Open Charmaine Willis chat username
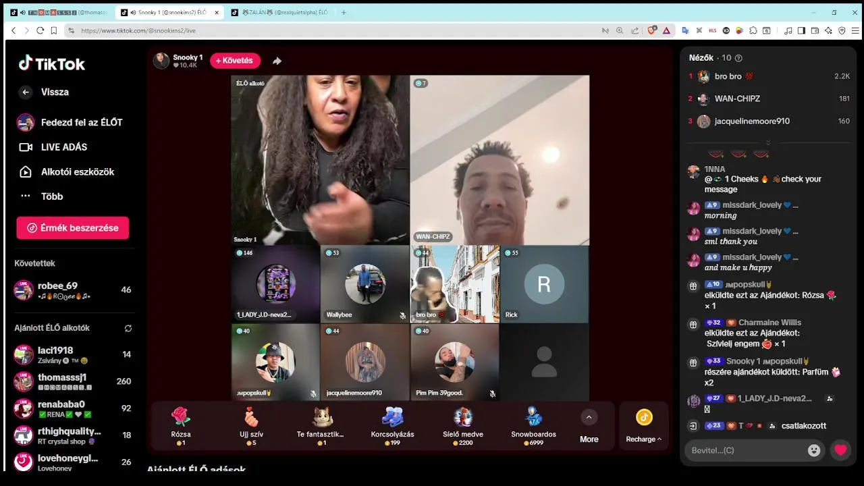 (769, 323)
